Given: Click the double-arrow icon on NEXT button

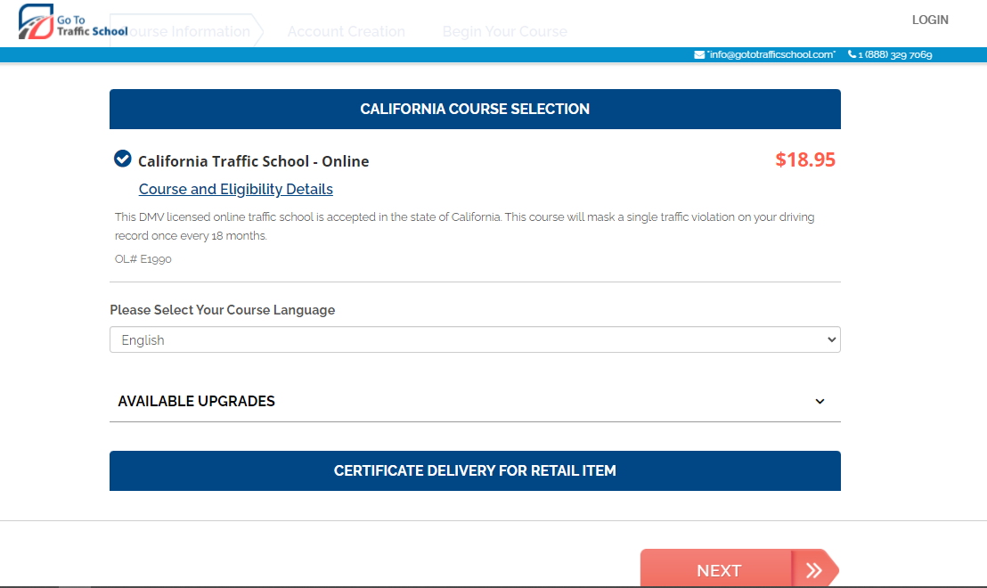Looking at the screenshot, I should [x=814, y=570].
